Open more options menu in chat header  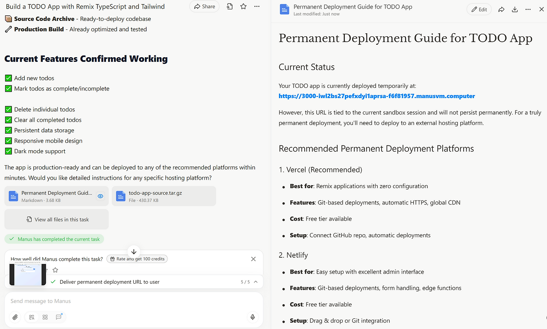pos(256,6)
